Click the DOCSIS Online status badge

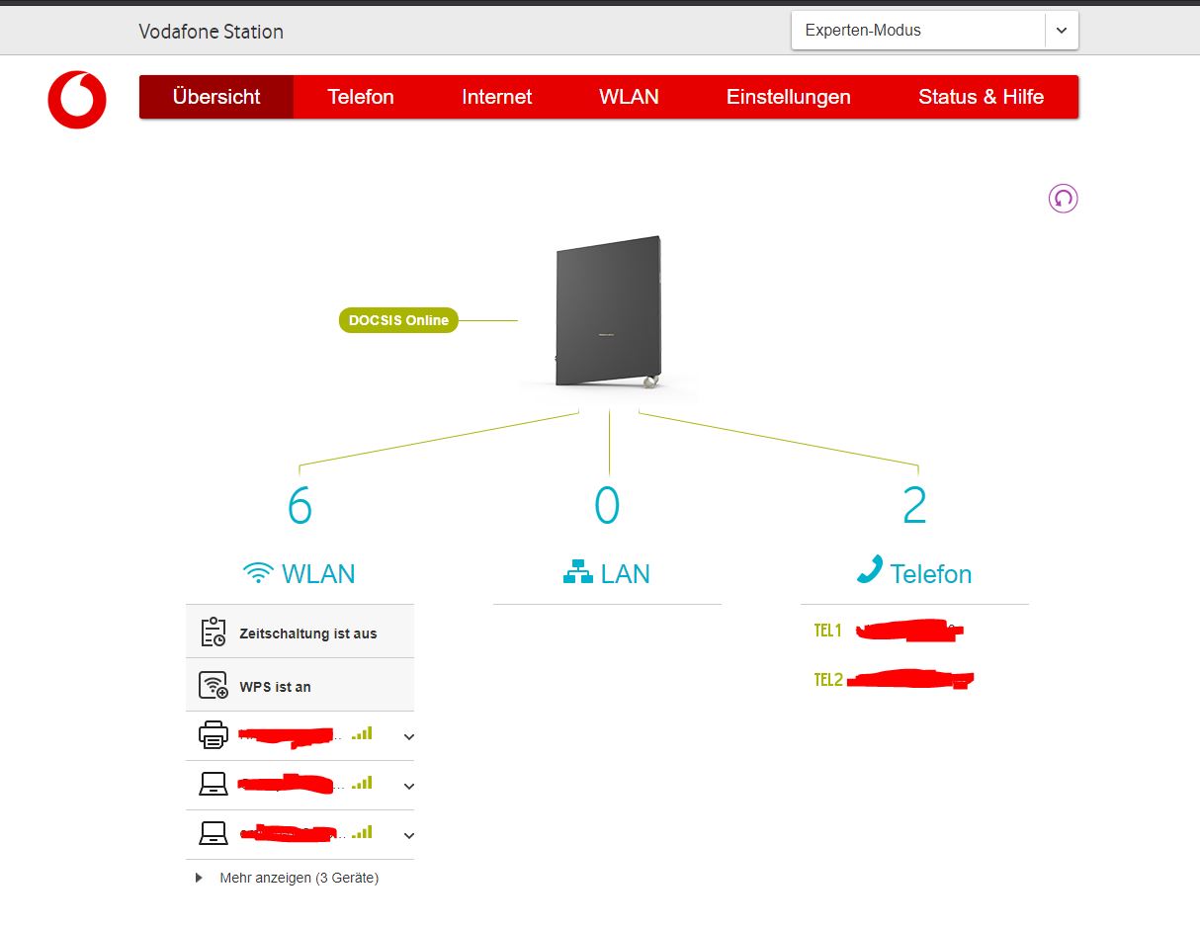pyautogui.click(x=398, y=320)
